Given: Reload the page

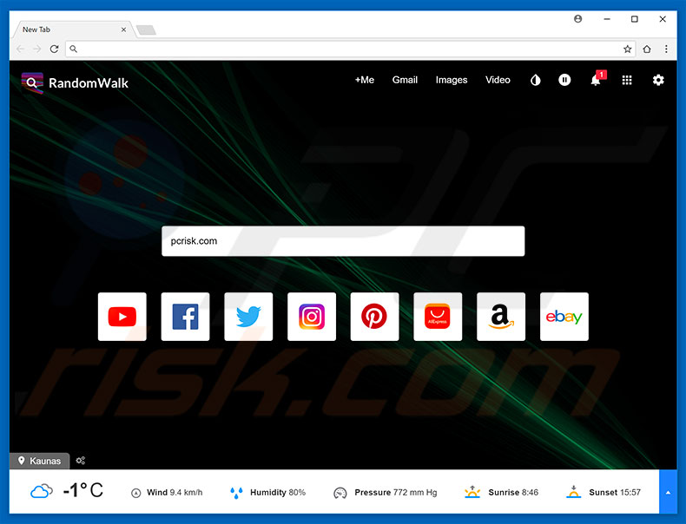Looking at the screenshot, I should tap(54, 49).
